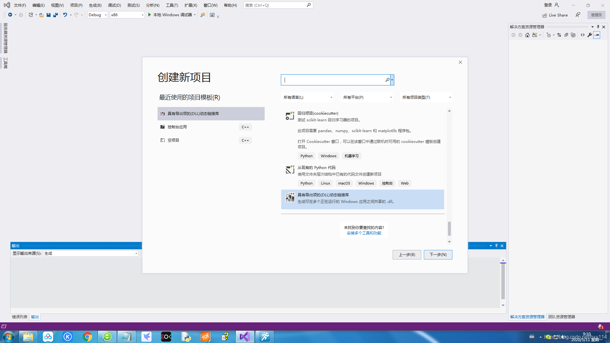Open Properties wrench in Solution Explorer

[590, 35]
